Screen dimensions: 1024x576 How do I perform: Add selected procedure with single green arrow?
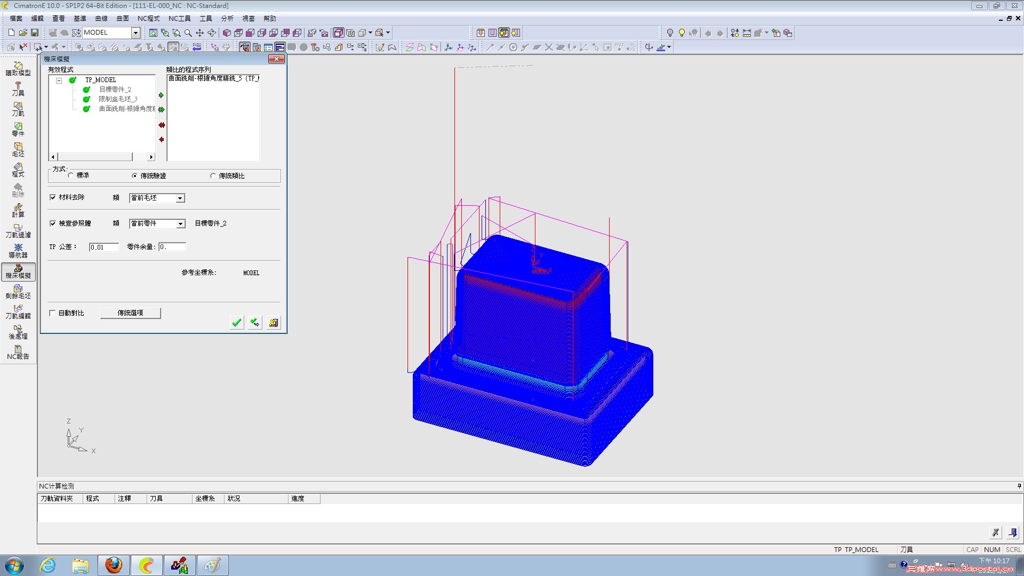(x=161, y=95)
